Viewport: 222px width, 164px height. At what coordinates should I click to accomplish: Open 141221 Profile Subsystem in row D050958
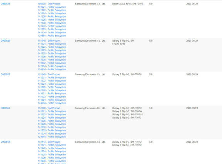pyautogui.click(x=52, y=145)
